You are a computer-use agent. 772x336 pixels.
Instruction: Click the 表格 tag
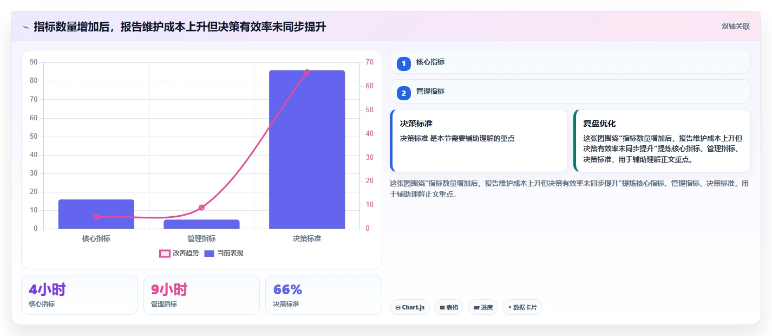[449, 307]
